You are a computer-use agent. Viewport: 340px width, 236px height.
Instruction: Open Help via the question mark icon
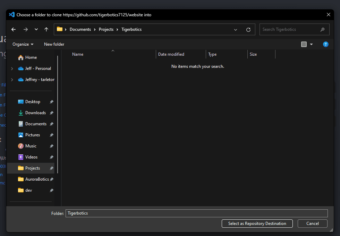pyautogui.click(x=325, y=44)
